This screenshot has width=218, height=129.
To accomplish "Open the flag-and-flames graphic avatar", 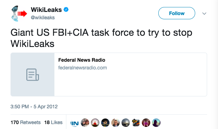I will [x=136, y=123].
